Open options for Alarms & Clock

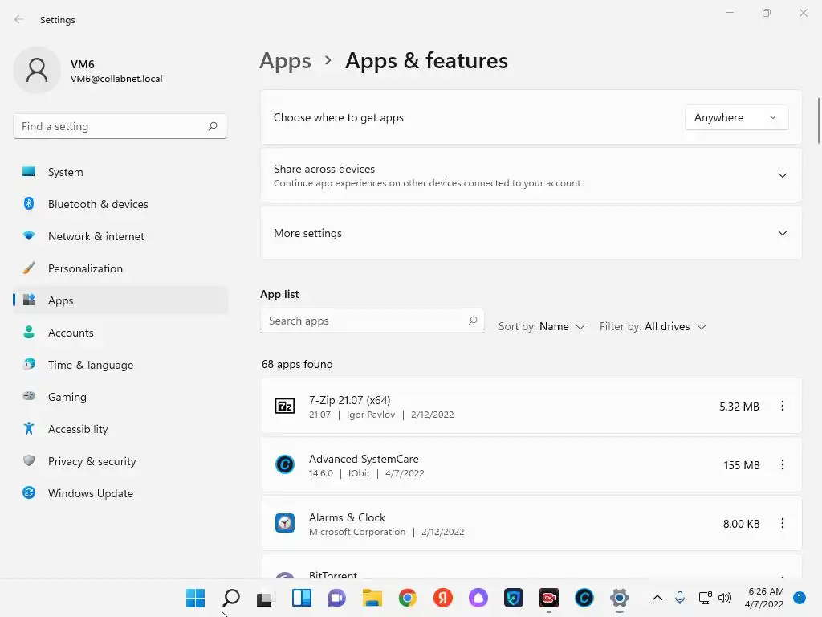782,523
